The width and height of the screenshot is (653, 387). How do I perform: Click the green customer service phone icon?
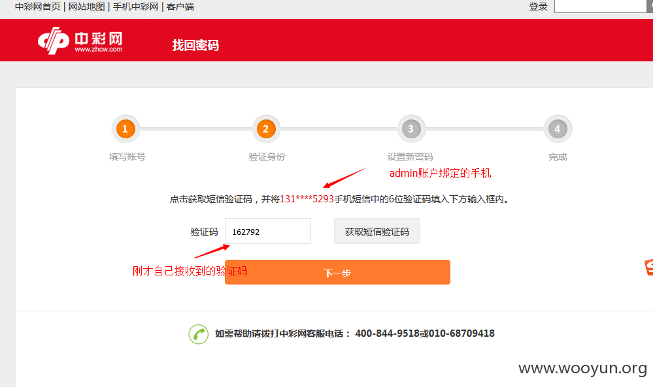[199, 333]
